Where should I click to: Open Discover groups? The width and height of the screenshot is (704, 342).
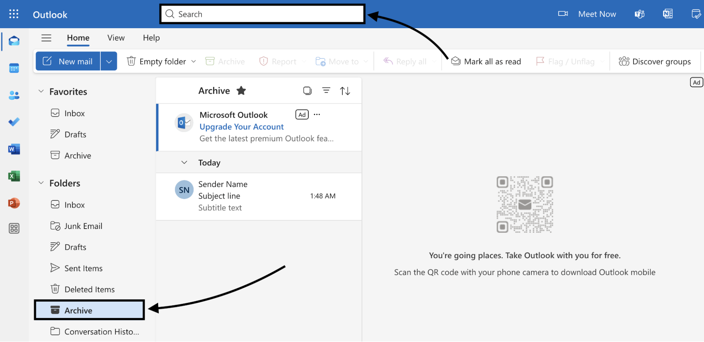[x=655, y=61]
